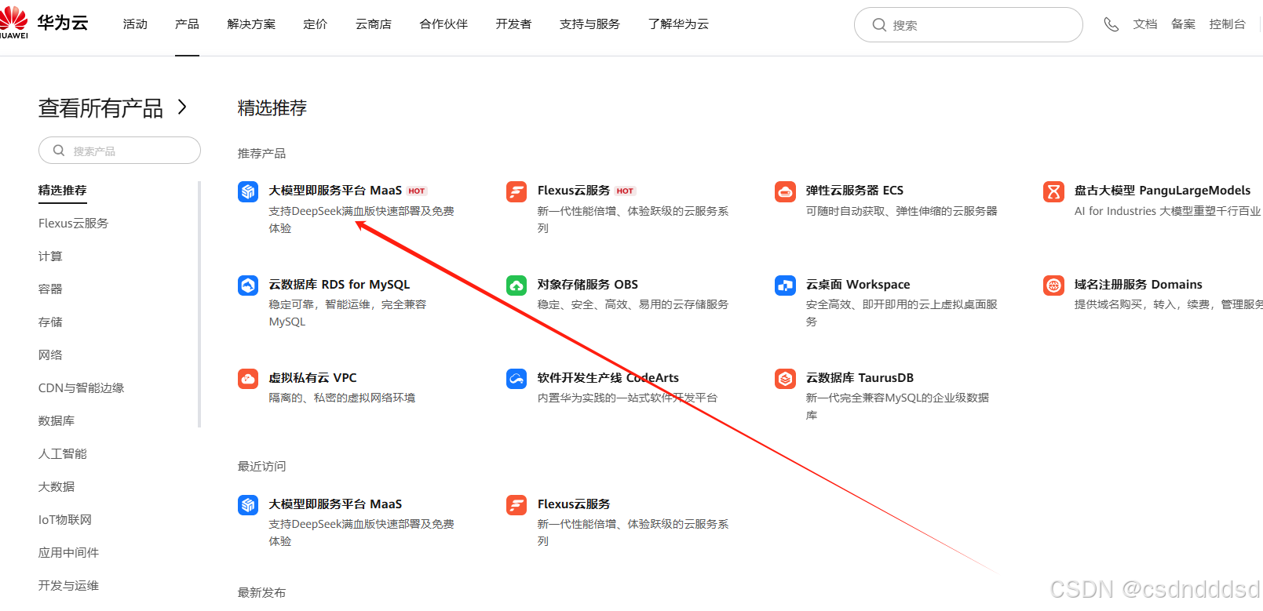Click the MaaS icon under 最近访问
1263x611 pixels.
248,505
